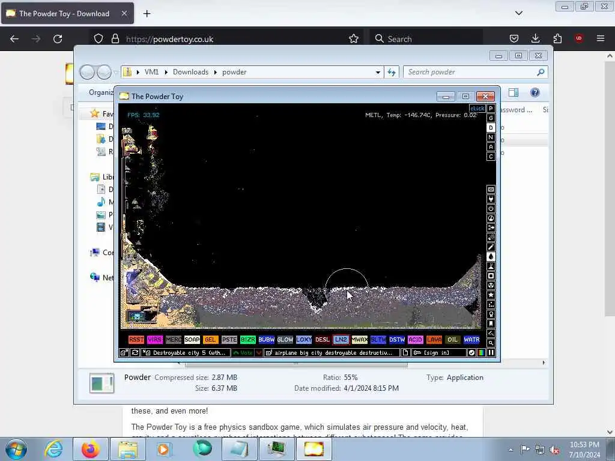
Task: Open simulation options checkmark icon
Action: (x=472, y=353)
